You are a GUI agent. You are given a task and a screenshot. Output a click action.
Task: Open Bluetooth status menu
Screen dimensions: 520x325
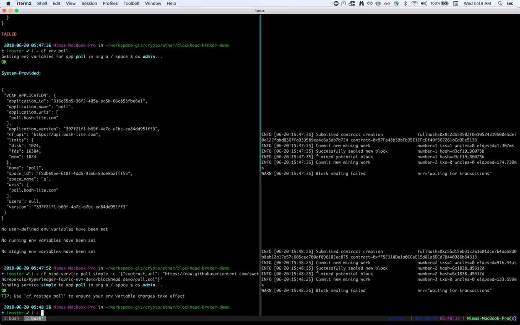[405, 3]
